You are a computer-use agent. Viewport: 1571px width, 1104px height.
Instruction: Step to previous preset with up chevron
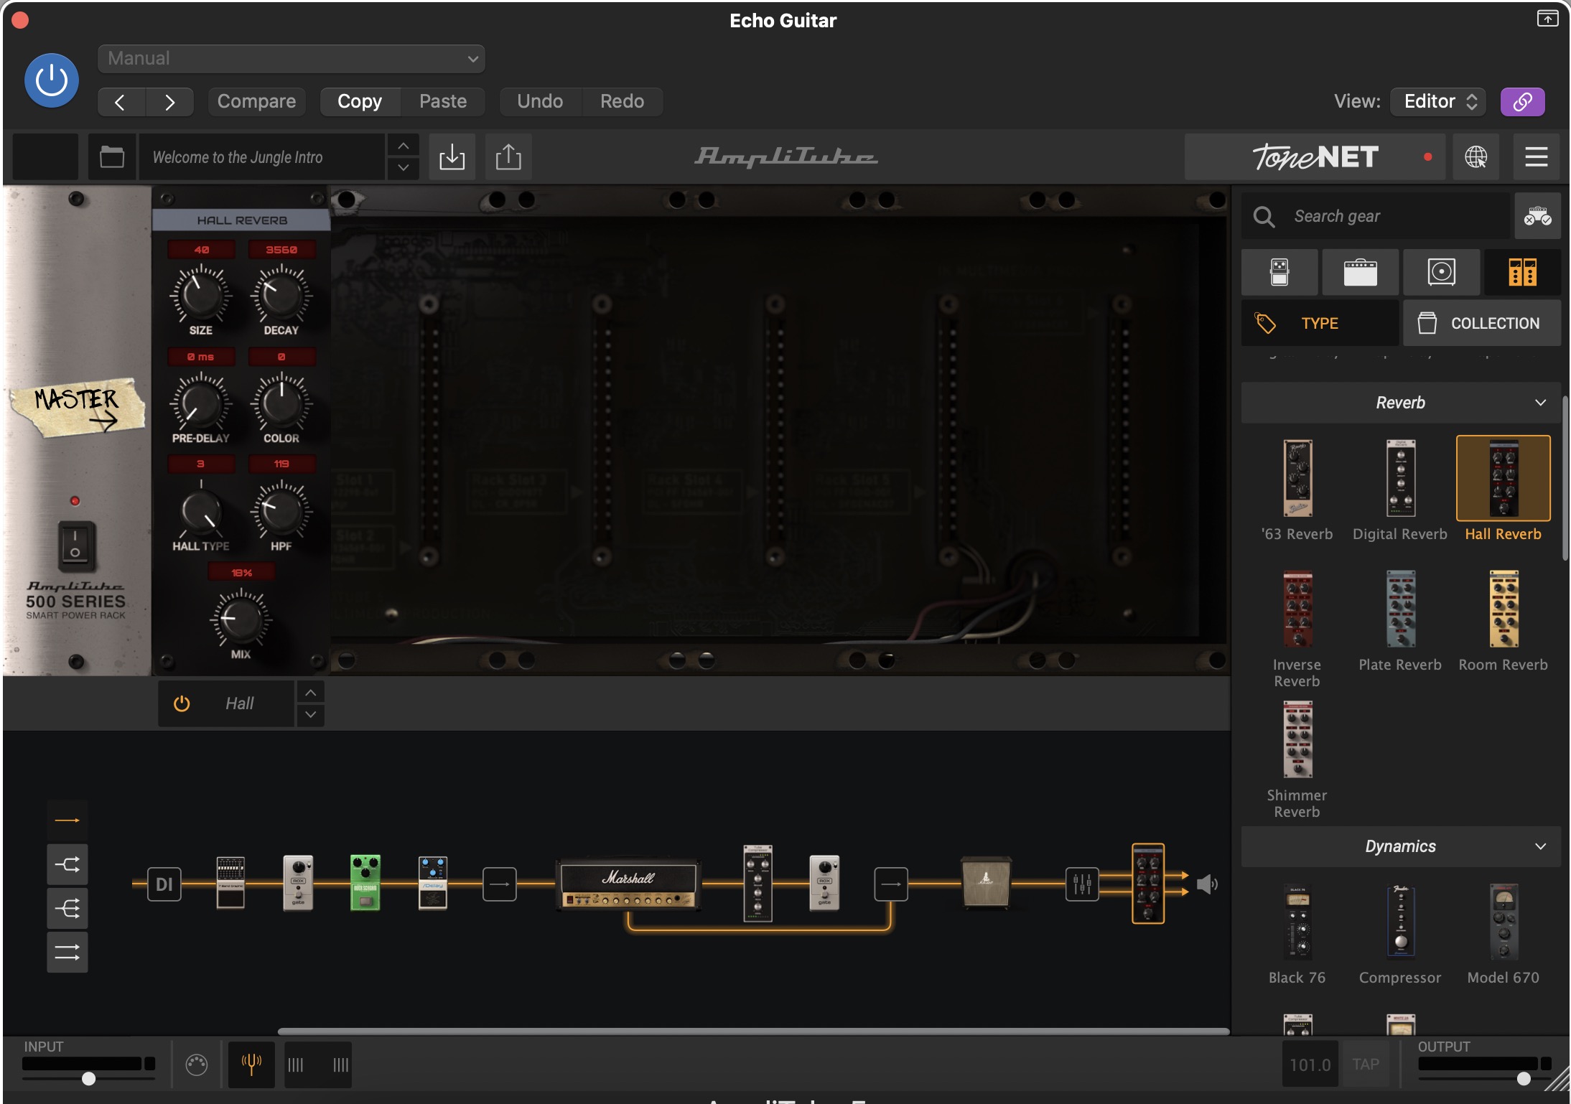(404, 146)
